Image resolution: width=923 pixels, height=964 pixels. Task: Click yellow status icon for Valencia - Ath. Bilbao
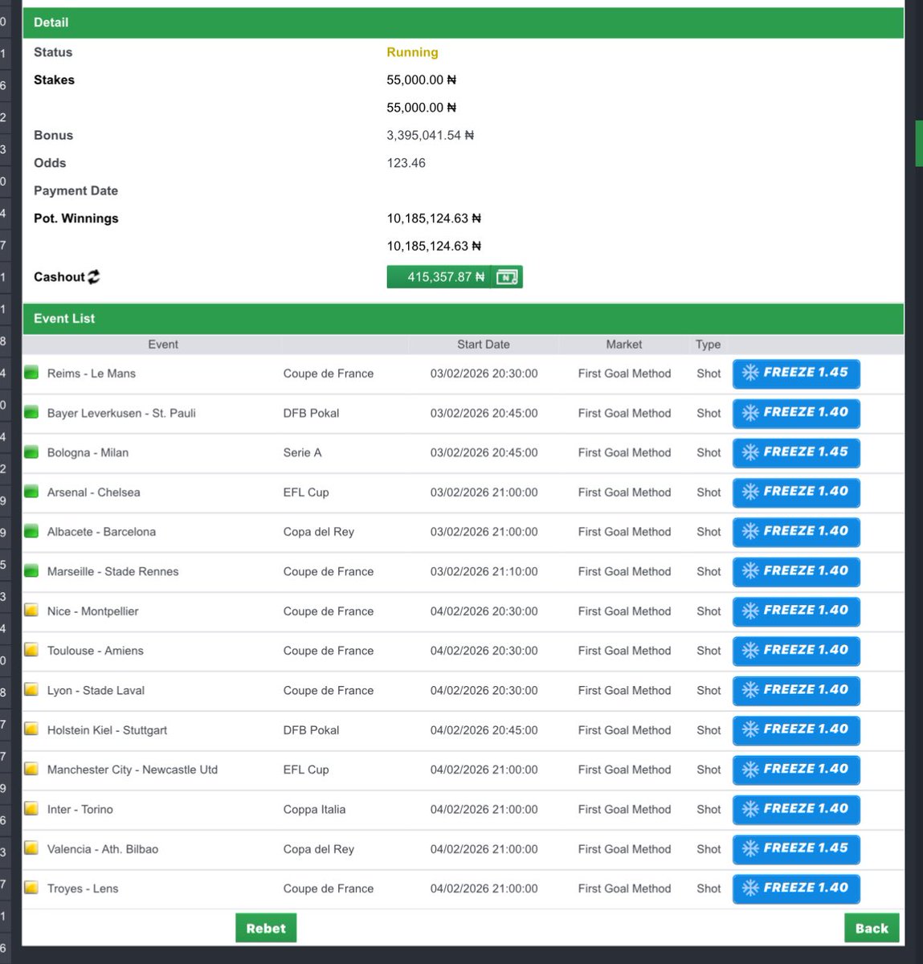coord(31,848)
